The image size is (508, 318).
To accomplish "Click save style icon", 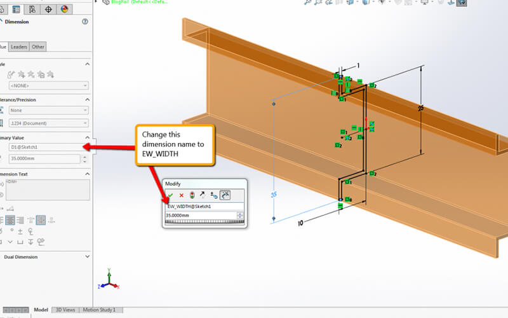I will click(41, 74).
